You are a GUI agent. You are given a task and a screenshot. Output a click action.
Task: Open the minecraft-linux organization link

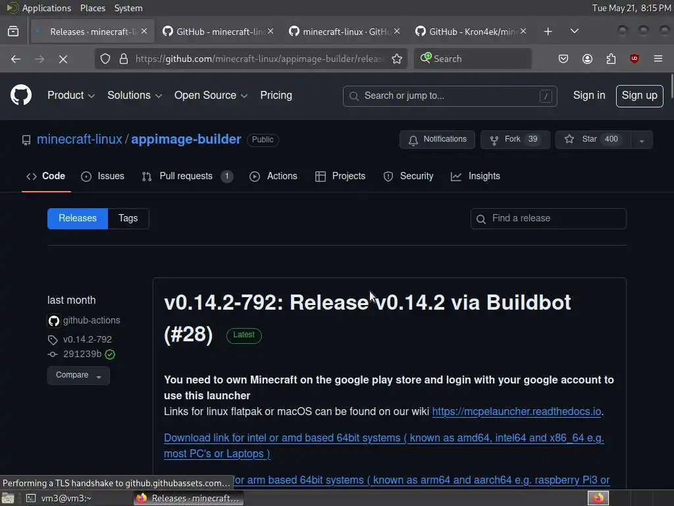pyautogui.click(x=80, y=140)
